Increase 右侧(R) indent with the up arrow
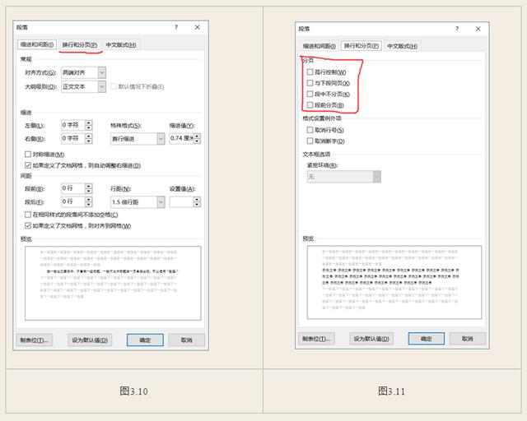This screenshot has height=421, width=527. pos(89,136)
